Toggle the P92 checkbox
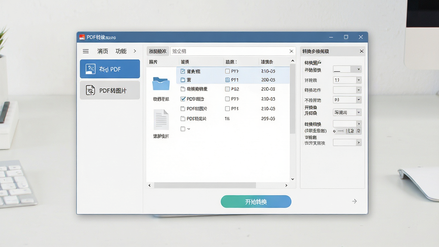 point(227,89)
